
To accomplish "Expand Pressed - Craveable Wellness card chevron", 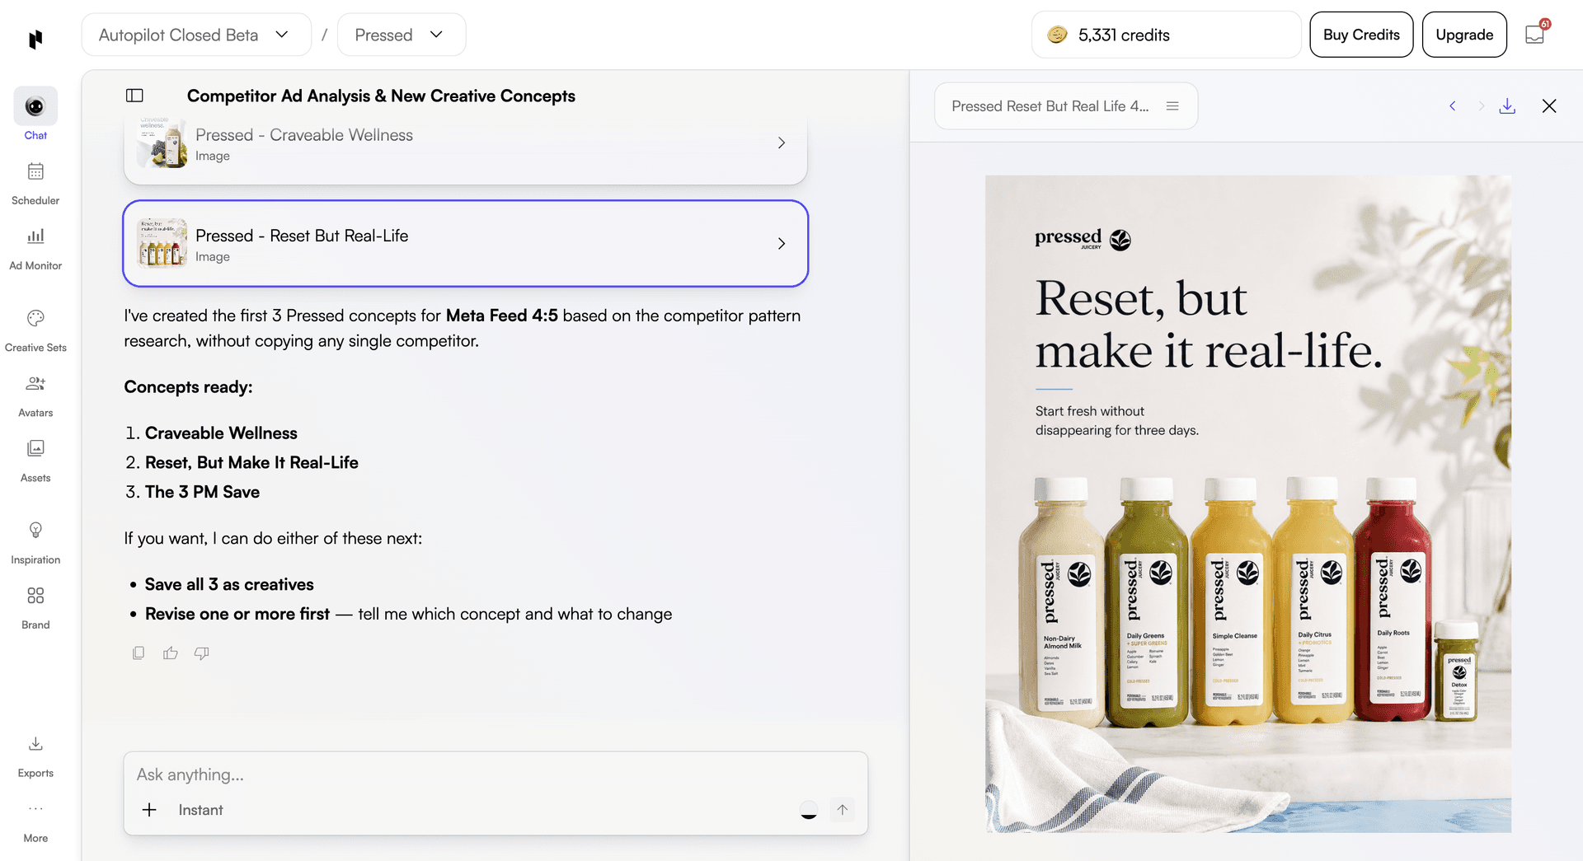I will [x=782, y=143].
